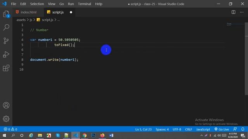Image resolution: width=248 pixels, height=139 pixels.
Task: Click the script.js breadcrumb segment
Action: 45,20
